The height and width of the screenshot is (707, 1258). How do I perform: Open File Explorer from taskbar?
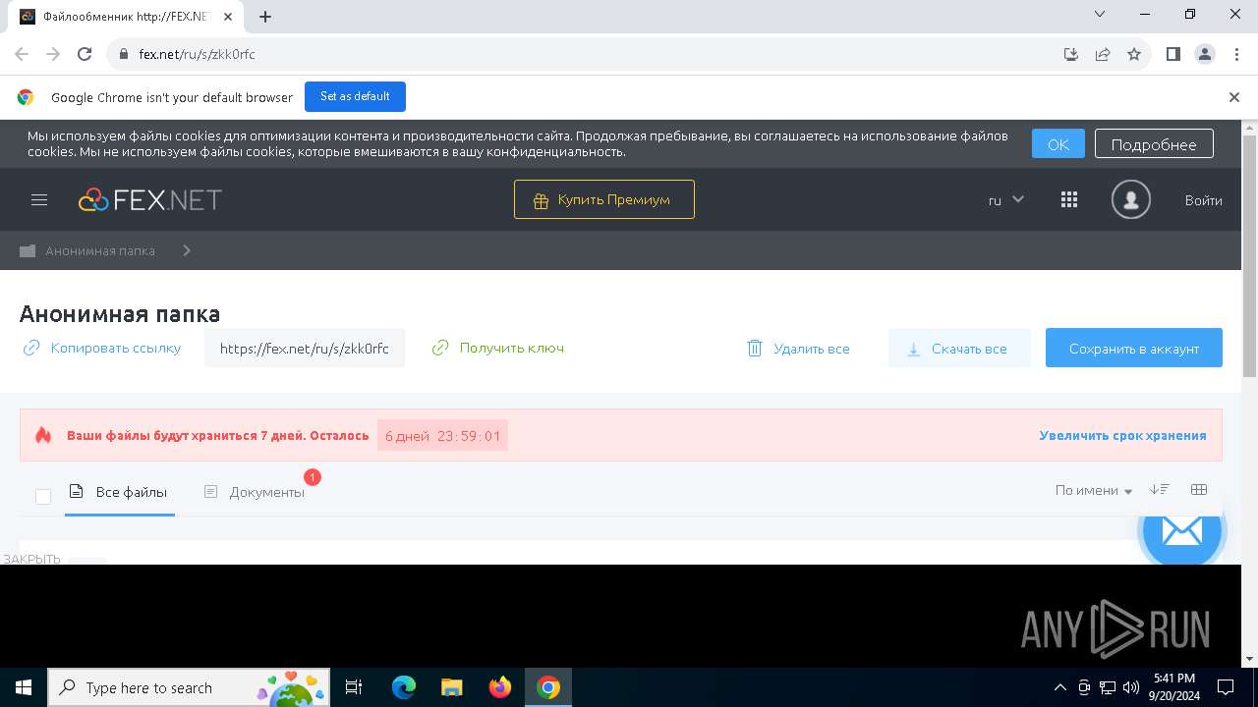pyautogui.click(x=452, y=687)
